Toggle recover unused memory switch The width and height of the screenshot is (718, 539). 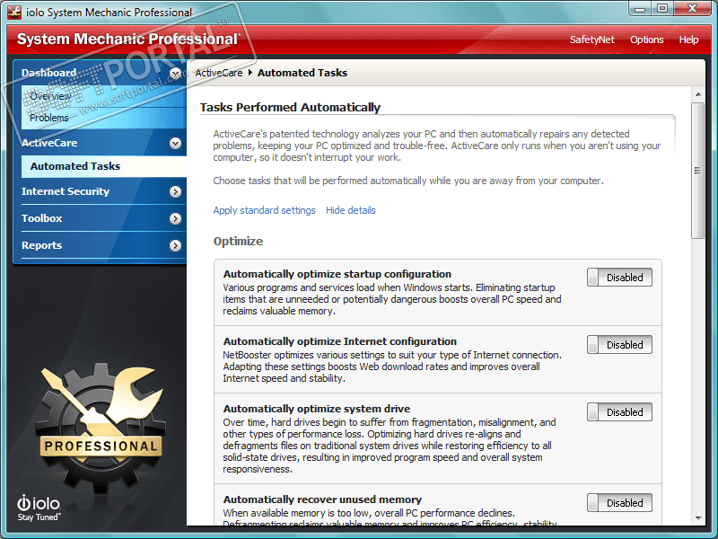tap(619, 503)
